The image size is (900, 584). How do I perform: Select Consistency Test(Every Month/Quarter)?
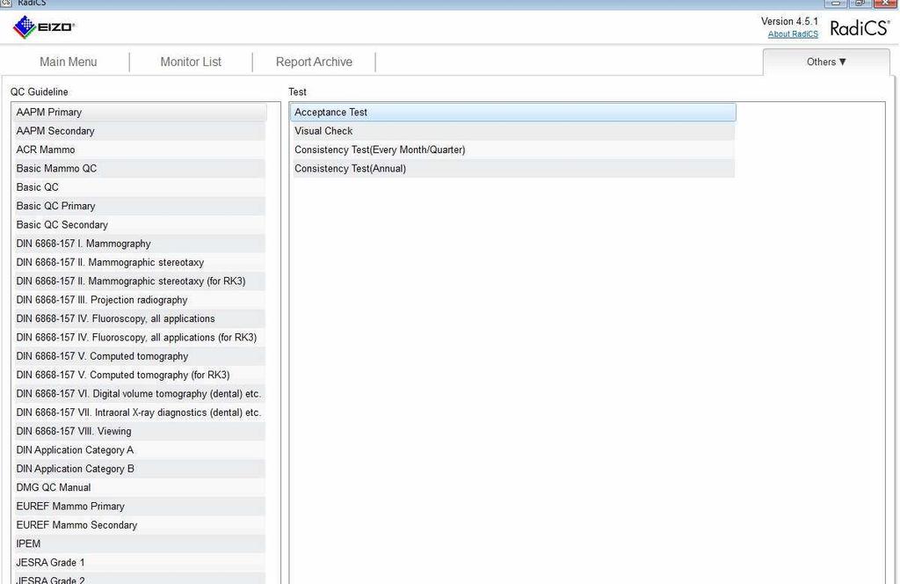pos(513,150)
